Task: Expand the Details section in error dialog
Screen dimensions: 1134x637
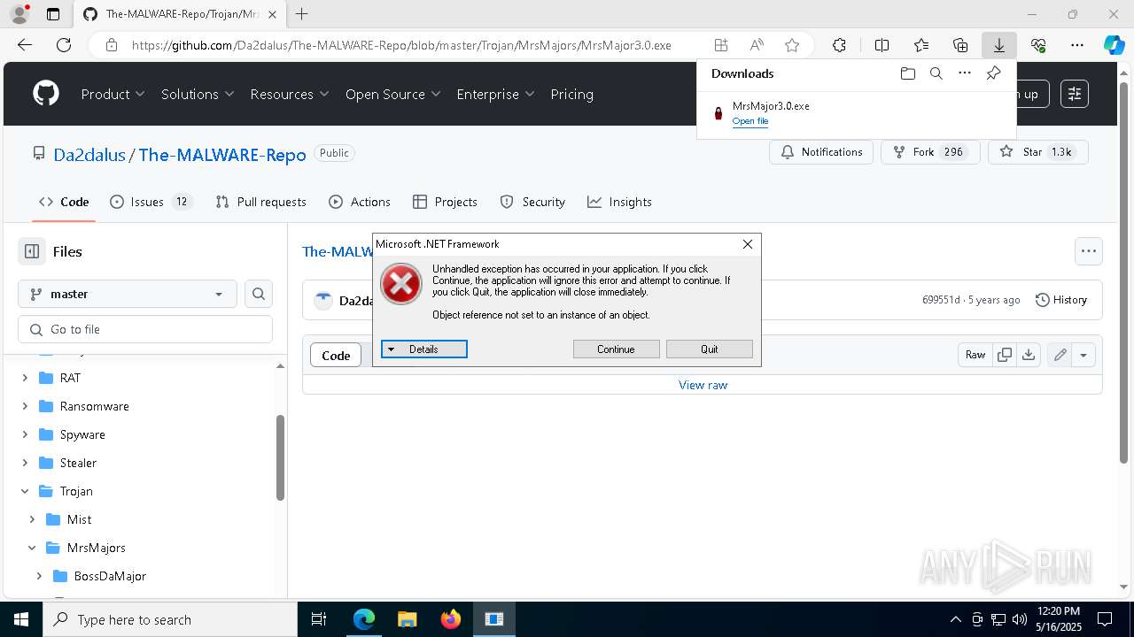Action: click(x=423, y=349)
